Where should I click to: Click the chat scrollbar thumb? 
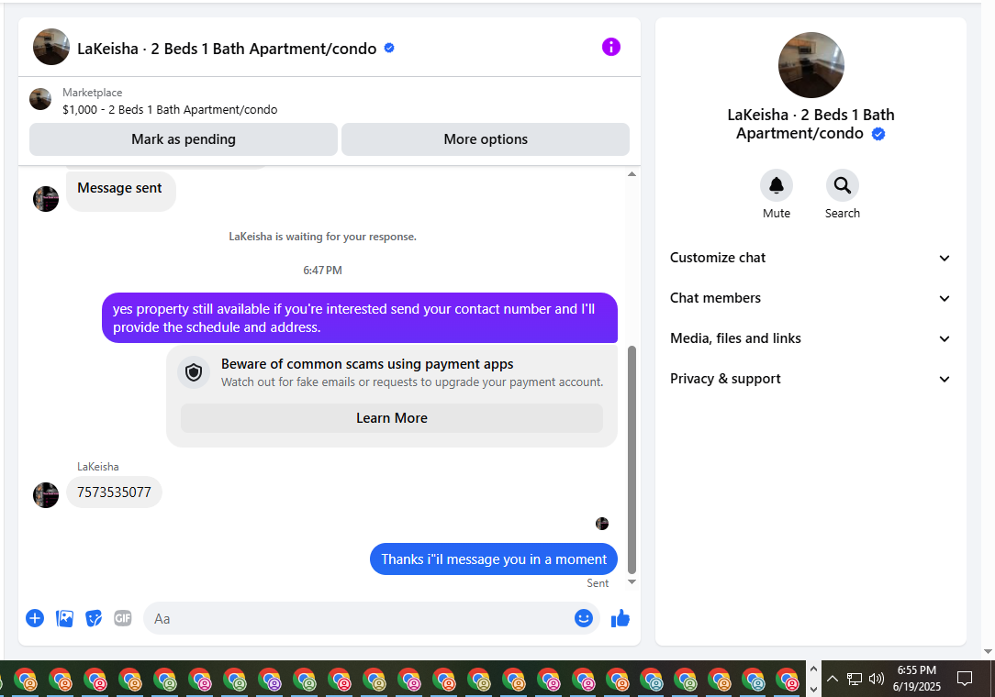(x=632, y=459)
